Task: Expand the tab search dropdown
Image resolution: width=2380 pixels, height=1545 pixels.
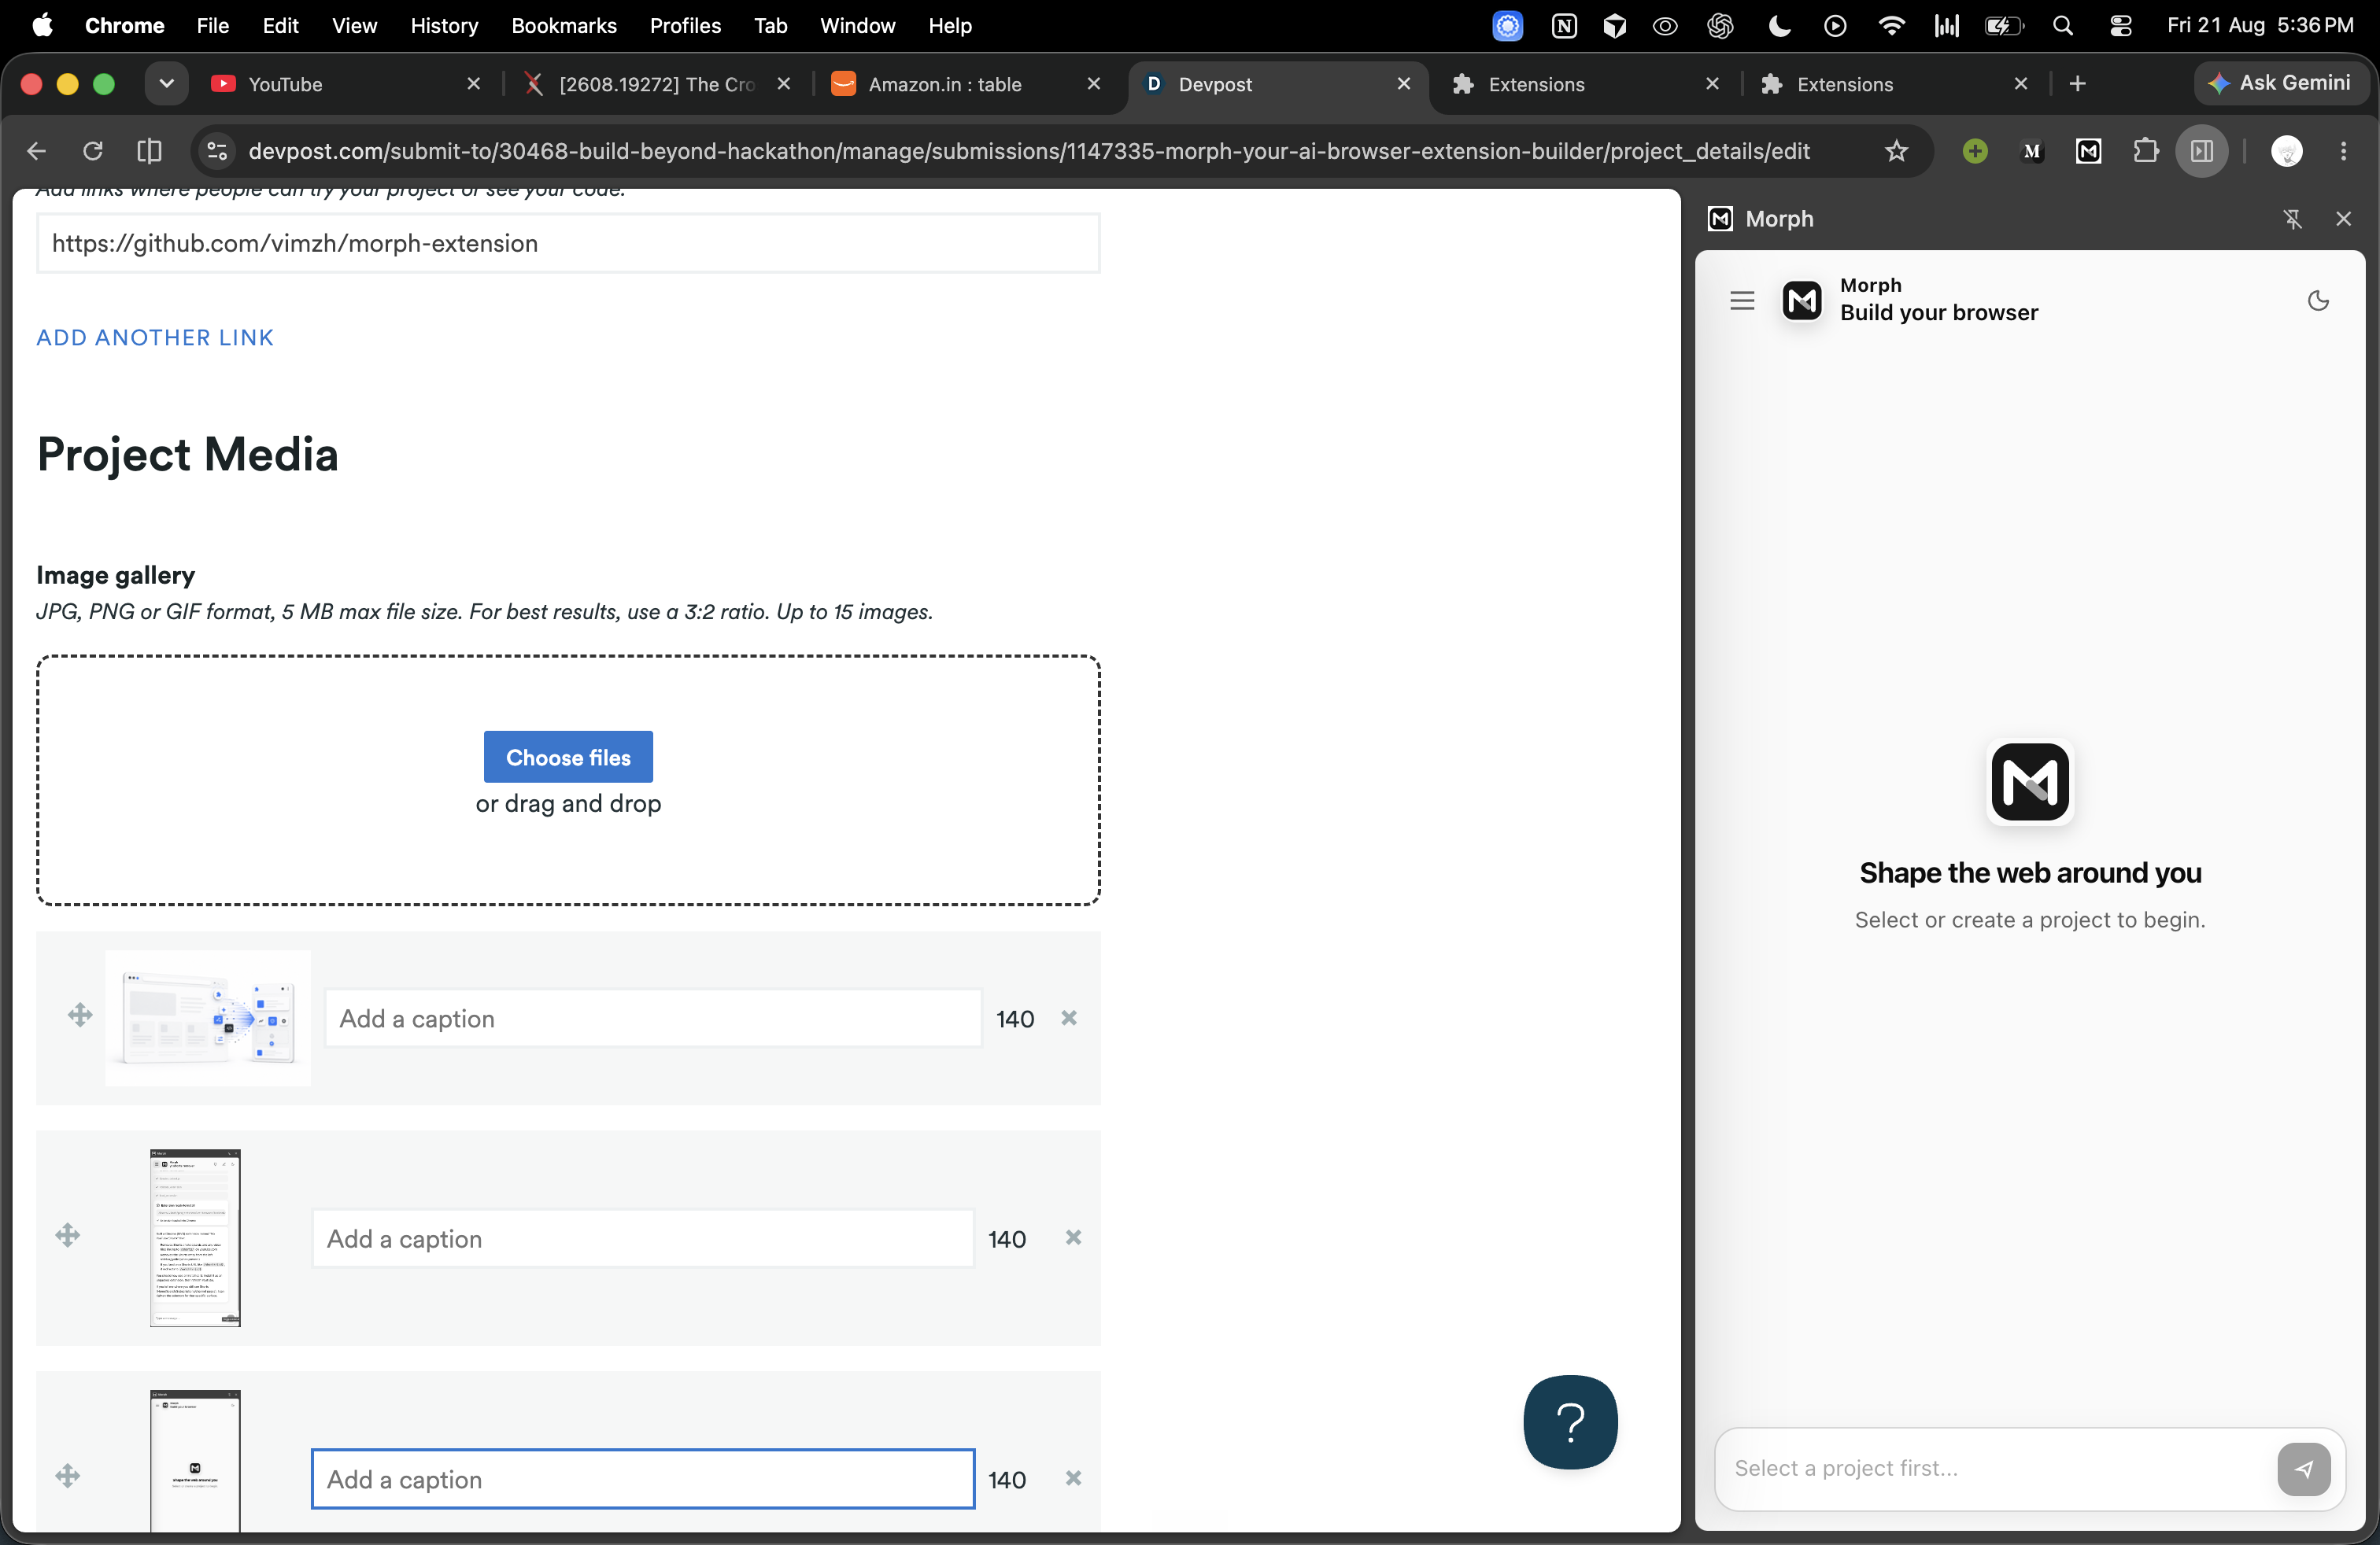Action: pos(167,84)
